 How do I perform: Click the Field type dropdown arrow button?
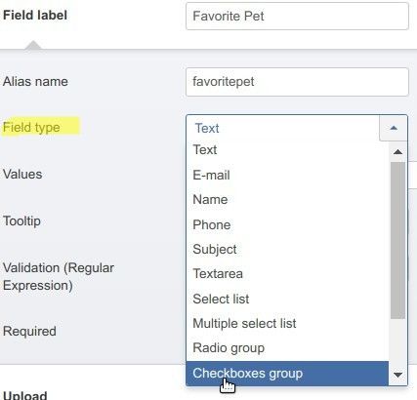(x=394, y=128)
